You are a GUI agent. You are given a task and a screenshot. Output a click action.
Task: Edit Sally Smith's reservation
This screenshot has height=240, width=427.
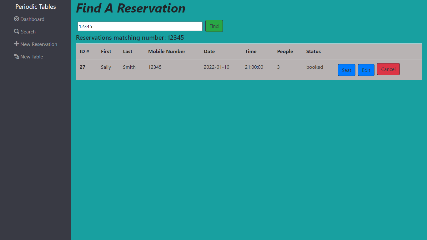[366, 70]
